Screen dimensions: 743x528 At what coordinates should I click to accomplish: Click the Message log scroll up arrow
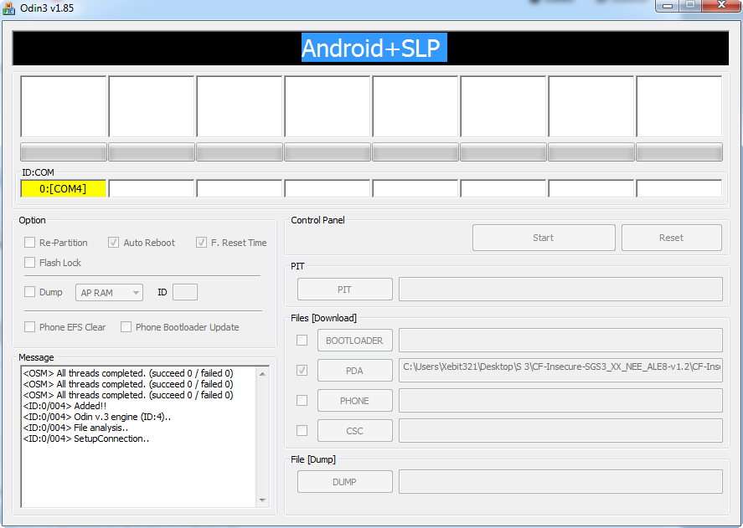pos(262,374)
